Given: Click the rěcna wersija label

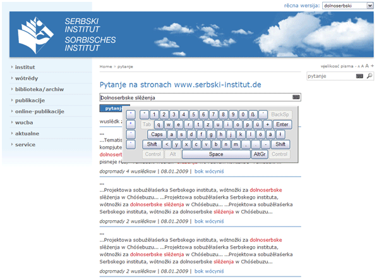Looking at the screenshot, I should coord(302,5).
